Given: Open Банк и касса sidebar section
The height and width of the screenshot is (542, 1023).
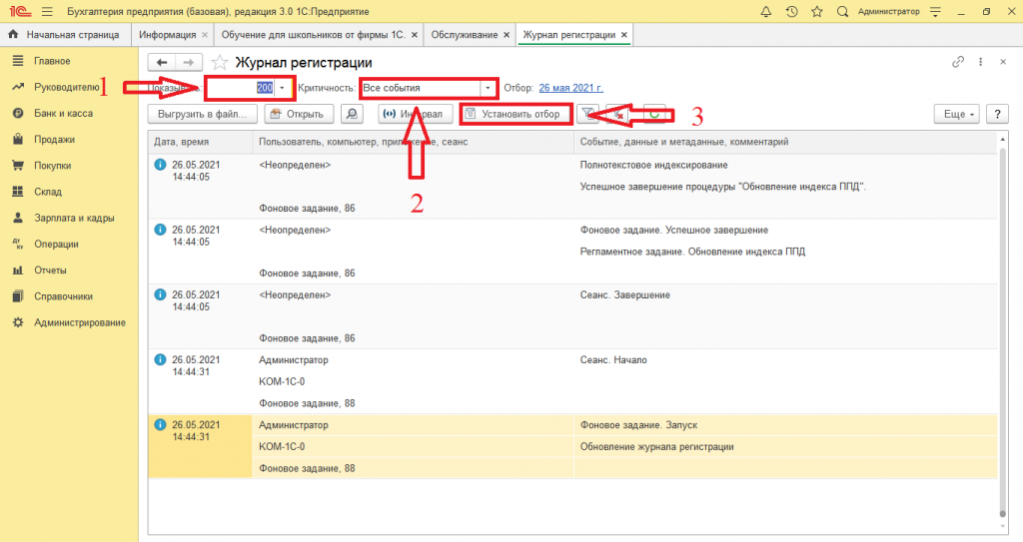Looking at the screenshot, I should (x=63, y=114).
